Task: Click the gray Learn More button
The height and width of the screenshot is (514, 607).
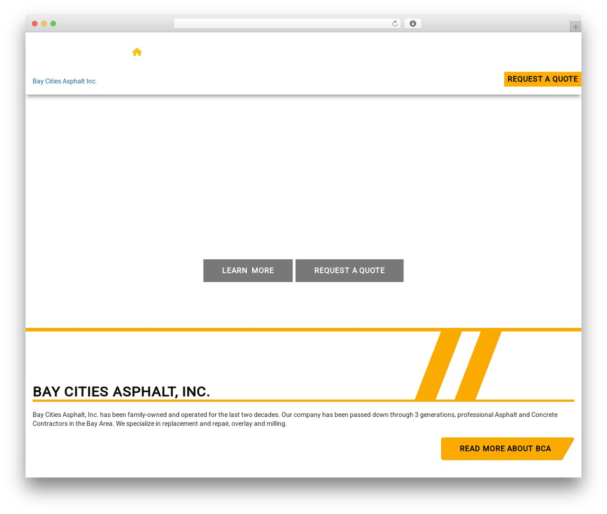Action: pyautogui.click(x=248, y=271)
